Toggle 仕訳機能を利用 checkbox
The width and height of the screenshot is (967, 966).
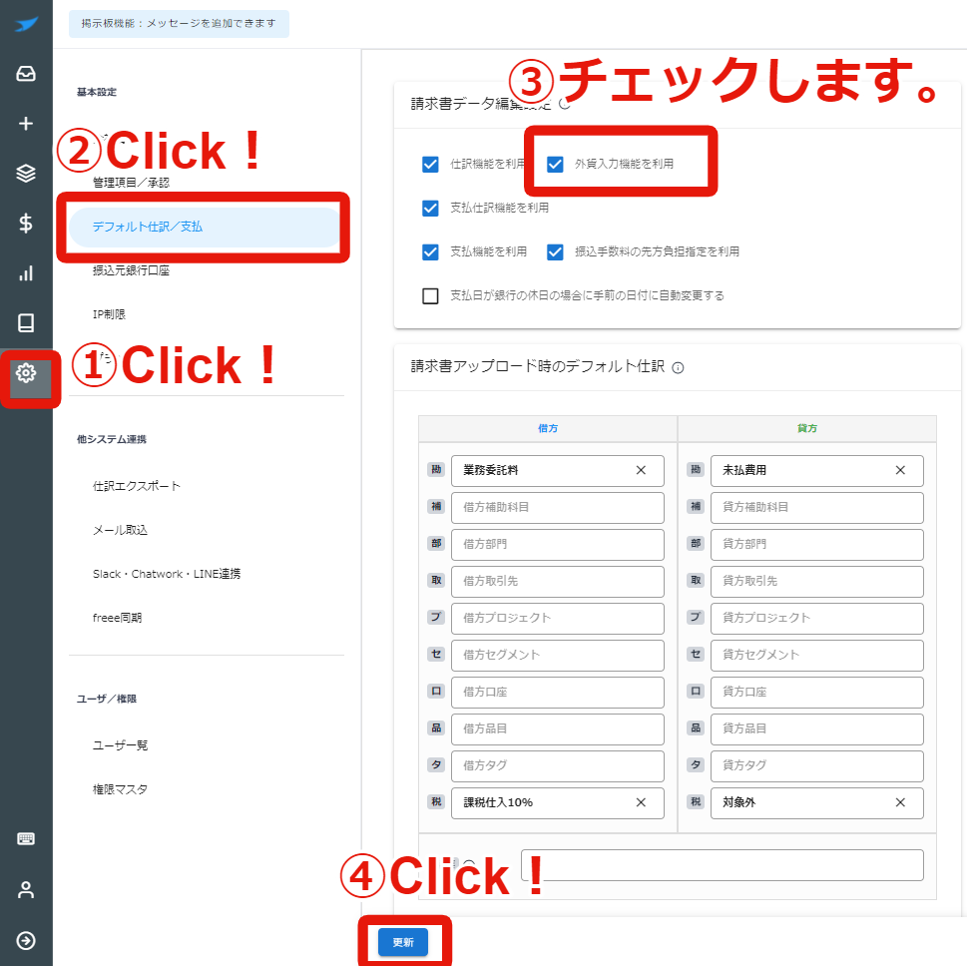[x=430, y=164]
